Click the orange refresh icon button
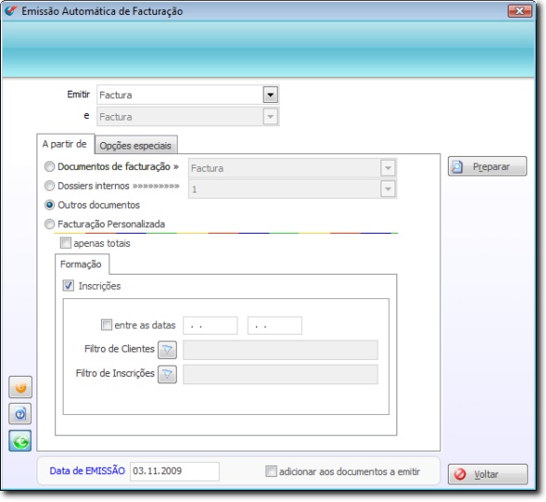This screenshot has width=546, height=502. (x=21, y=387)
